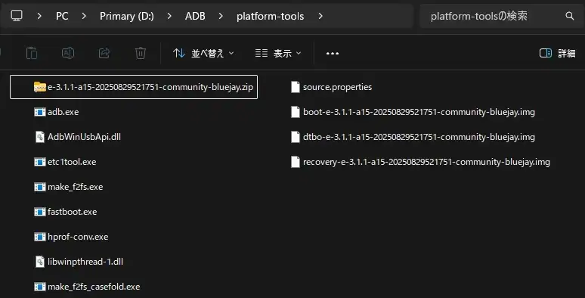
Task: Click the make_f2fs_casefold.exe file icon
Action: [x=40, y=287]
